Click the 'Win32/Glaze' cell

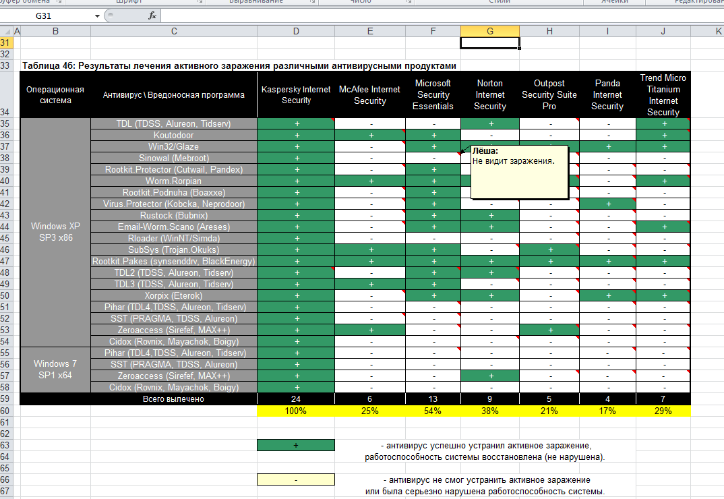click(174, 146)
